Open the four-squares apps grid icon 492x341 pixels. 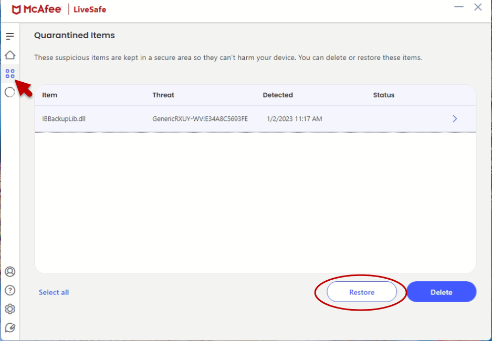click(10, 74)
